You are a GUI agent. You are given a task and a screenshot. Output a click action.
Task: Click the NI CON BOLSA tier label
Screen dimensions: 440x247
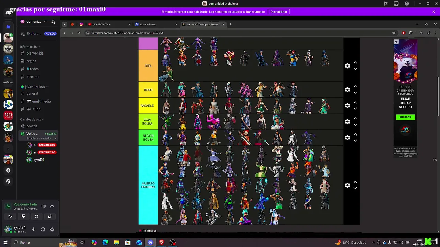click(x=148, y=138)
